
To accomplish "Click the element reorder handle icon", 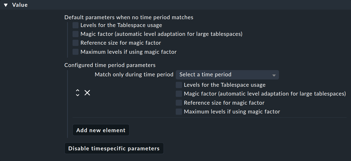I will tap(77, 93).
